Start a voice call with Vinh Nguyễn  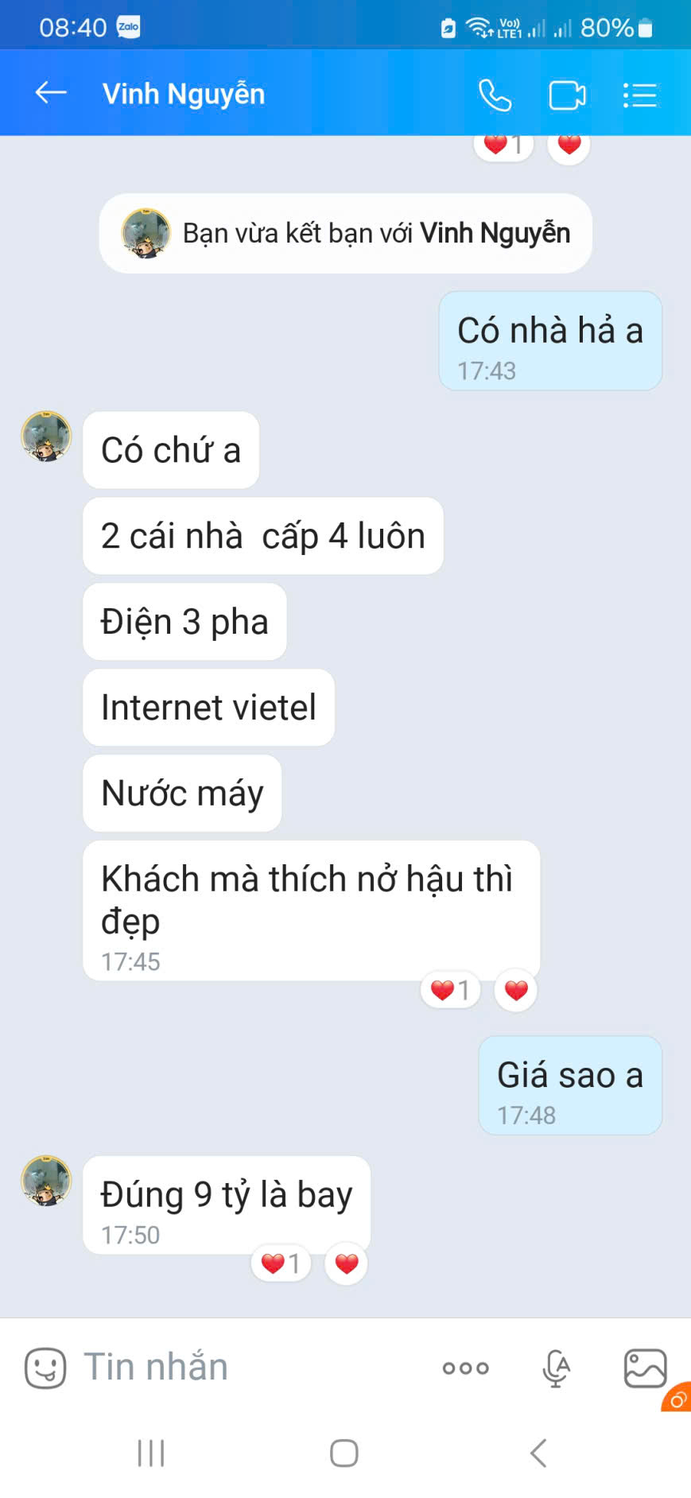[x=495, y=95]
